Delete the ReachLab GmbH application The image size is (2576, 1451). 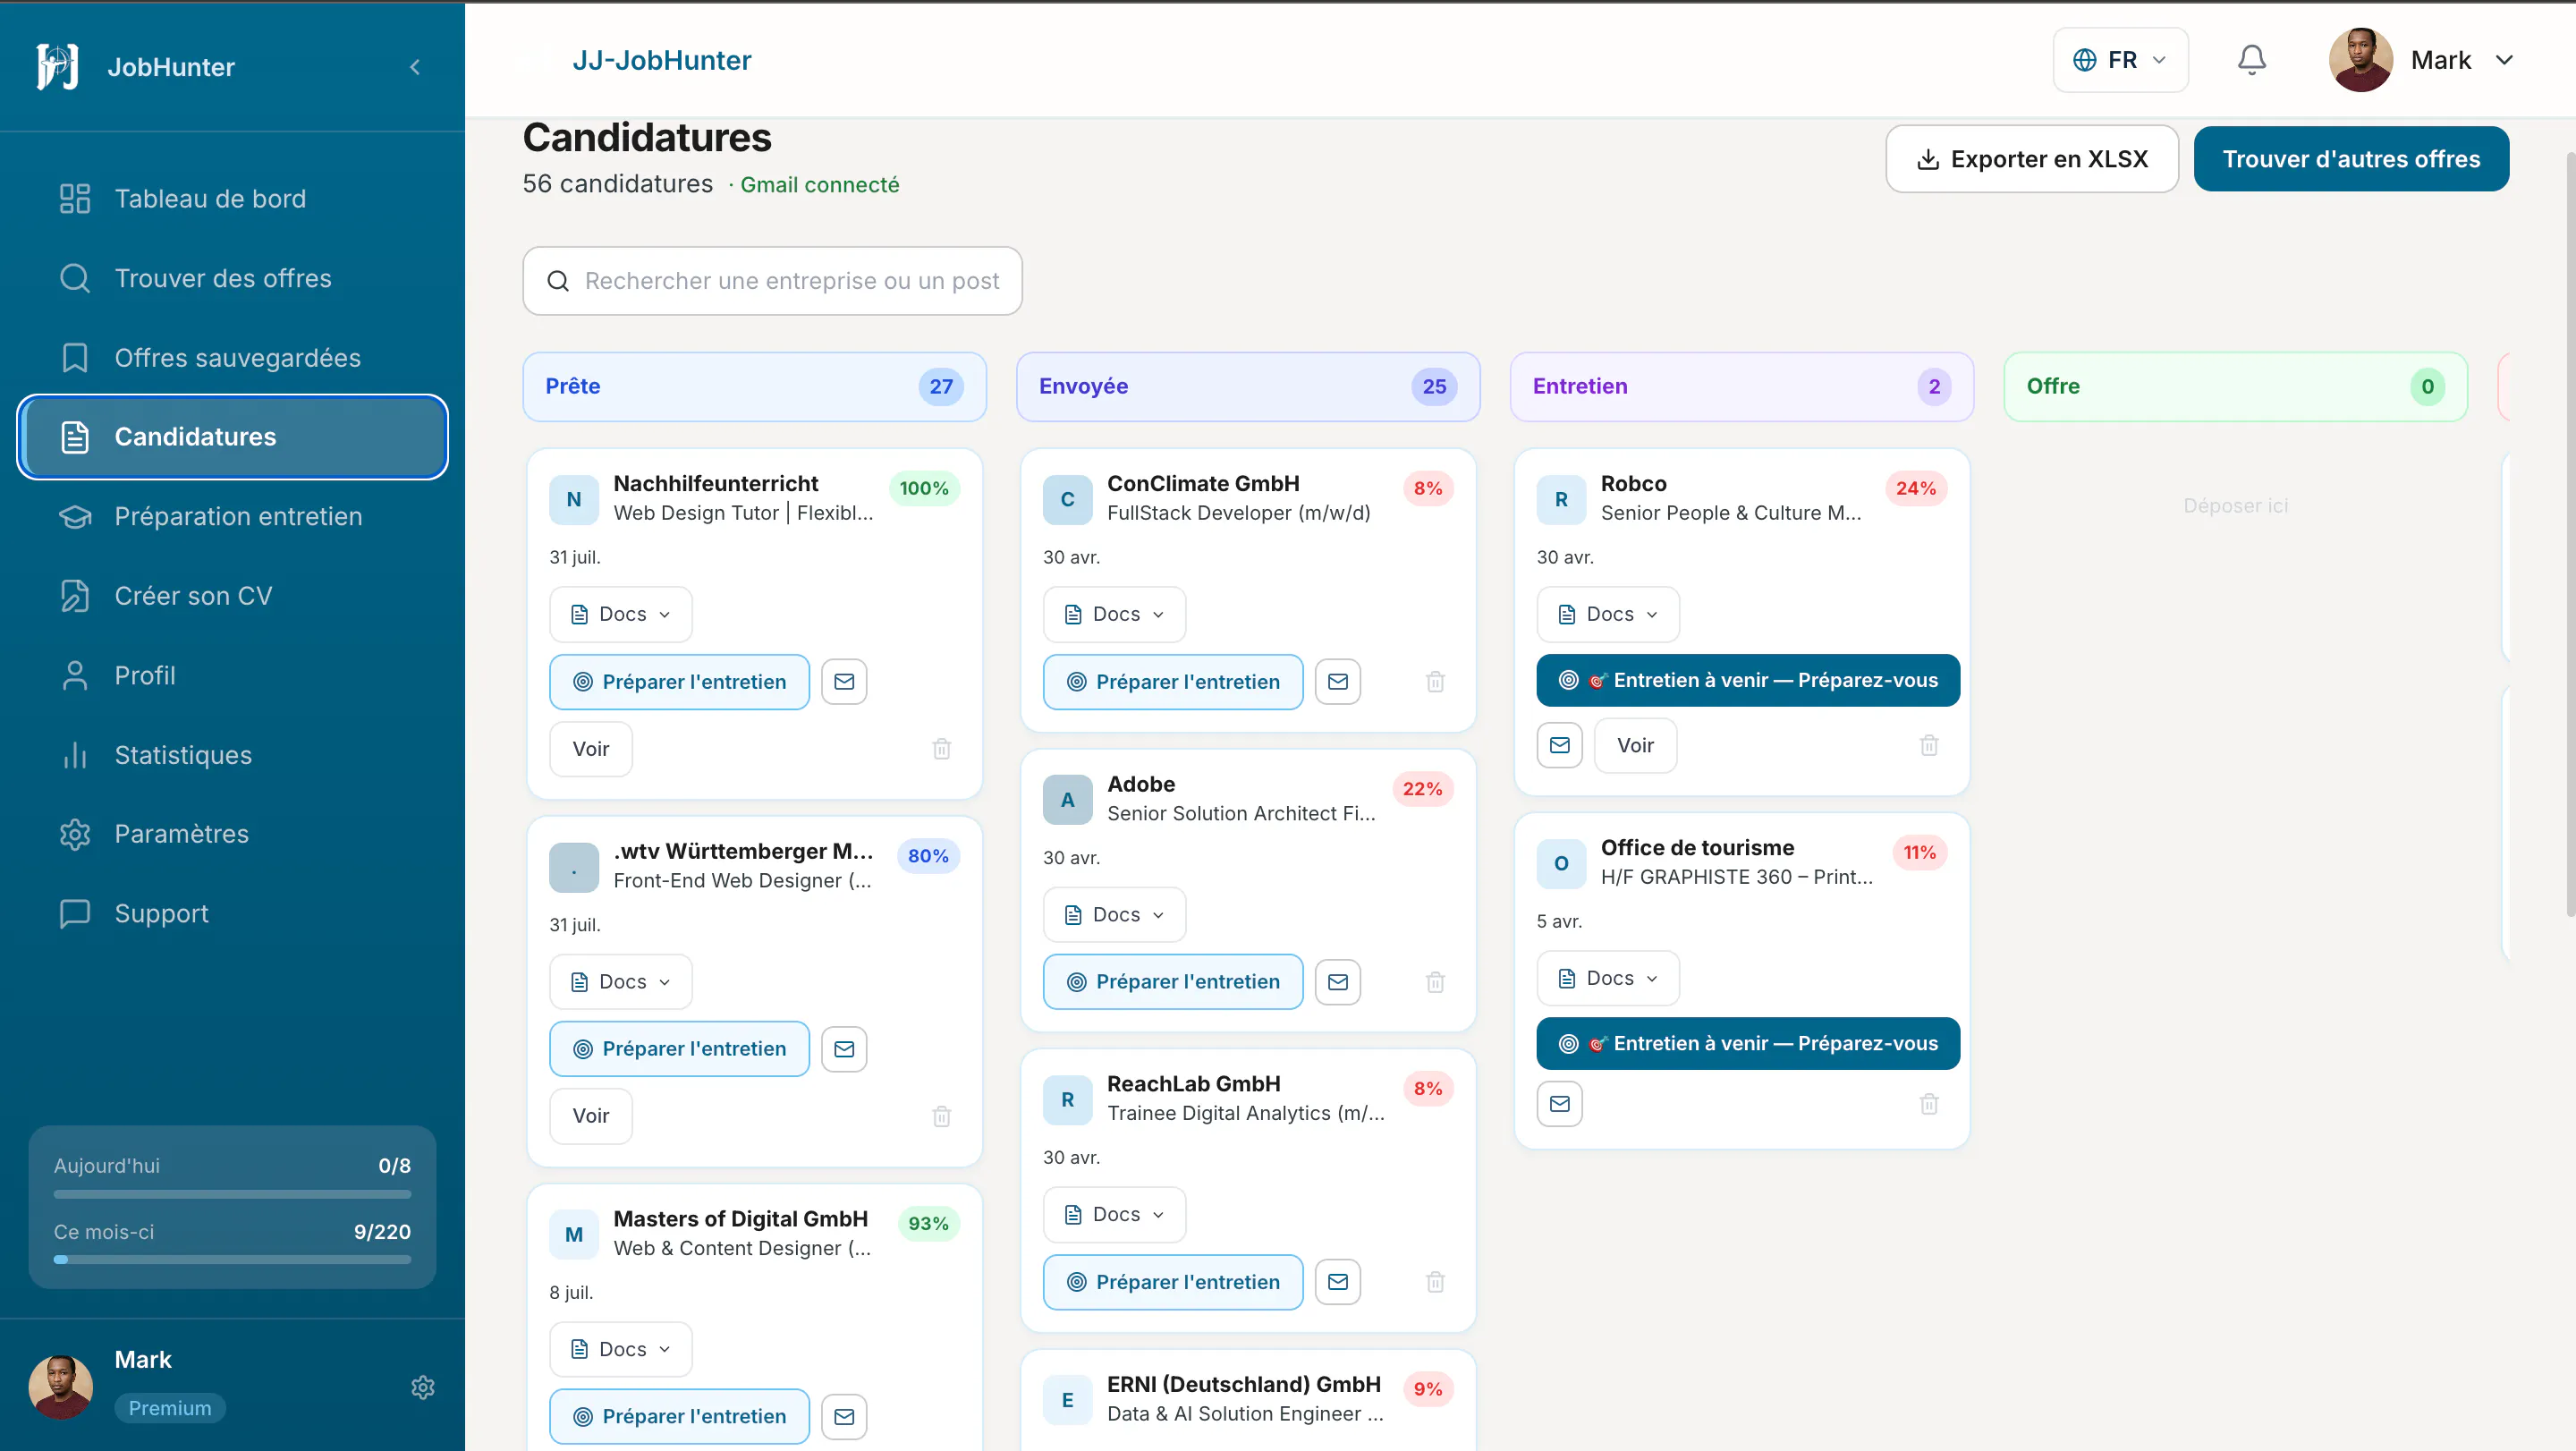[1435, 1282]
